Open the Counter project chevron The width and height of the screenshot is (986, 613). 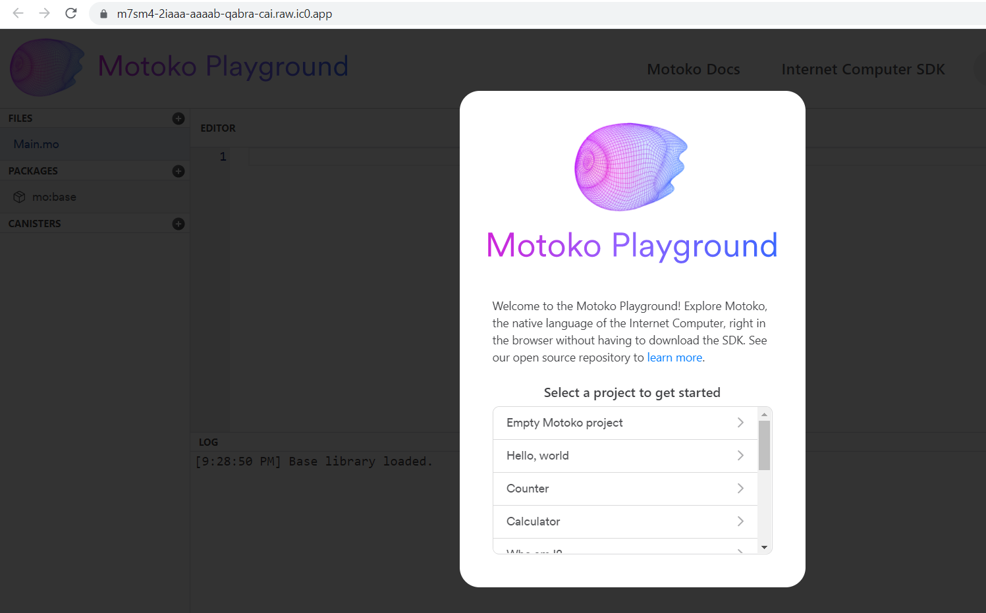tap(740, 489)
